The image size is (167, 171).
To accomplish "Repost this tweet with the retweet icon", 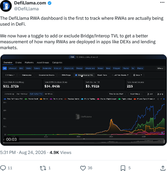I will coord(43,168).
